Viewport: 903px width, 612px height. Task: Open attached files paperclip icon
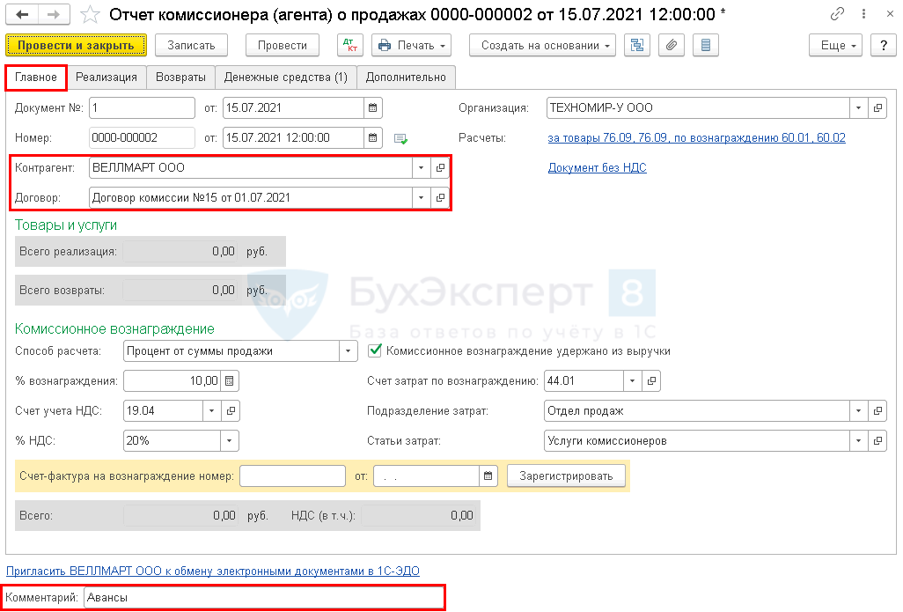672,46
